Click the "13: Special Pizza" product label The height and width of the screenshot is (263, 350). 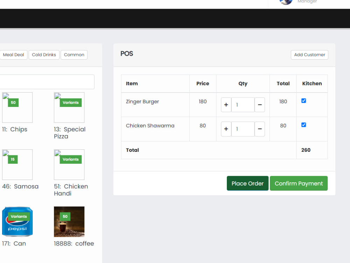[70, 133]
